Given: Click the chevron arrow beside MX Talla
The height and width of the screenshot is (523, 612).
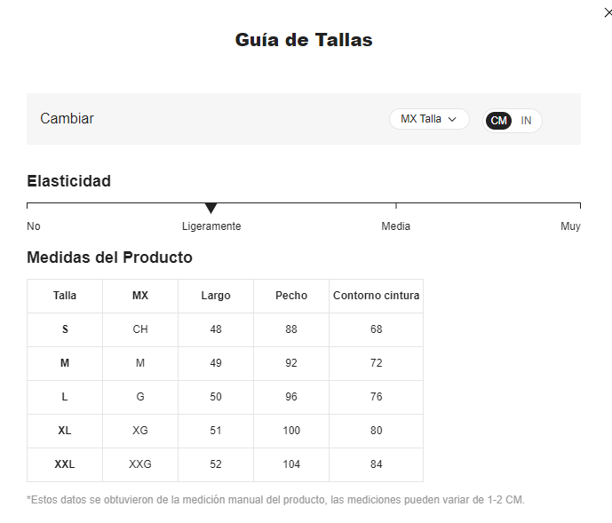Looking at the screenshot, I should coord(452,120).
